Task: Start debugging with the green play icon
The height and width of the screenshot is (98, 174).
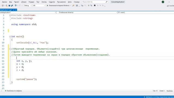Action: [x=47, y=5]
